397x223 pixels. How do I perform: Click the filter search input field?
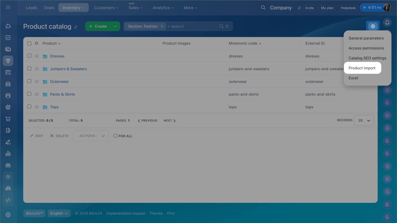pyautogui.click(x=192, y=26)
